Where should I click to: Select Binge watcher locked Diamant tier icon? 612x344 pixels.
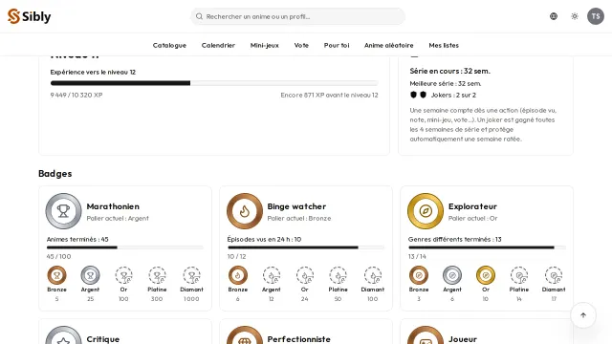pos(373,275)
